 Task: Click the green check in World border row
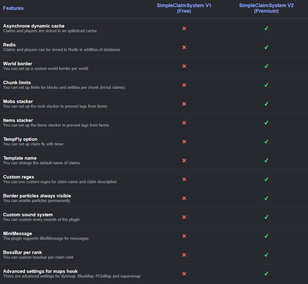tap(266, 66)
